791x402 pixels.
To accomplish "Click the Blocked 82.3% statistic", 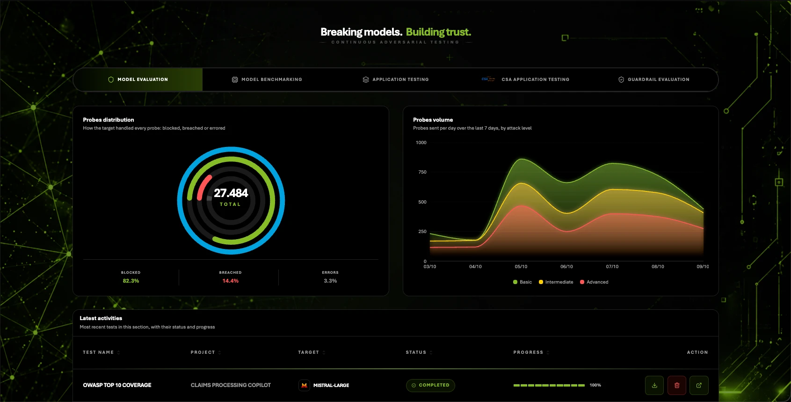I will tap(131, 277).
